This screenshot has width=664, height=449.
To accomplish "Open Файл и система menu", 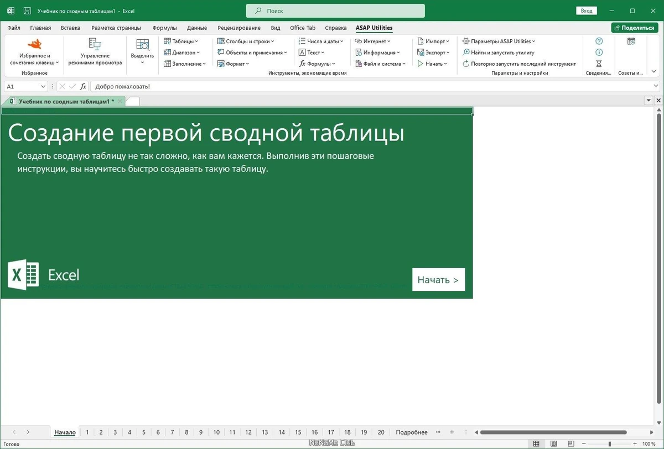I will [381, 64].
